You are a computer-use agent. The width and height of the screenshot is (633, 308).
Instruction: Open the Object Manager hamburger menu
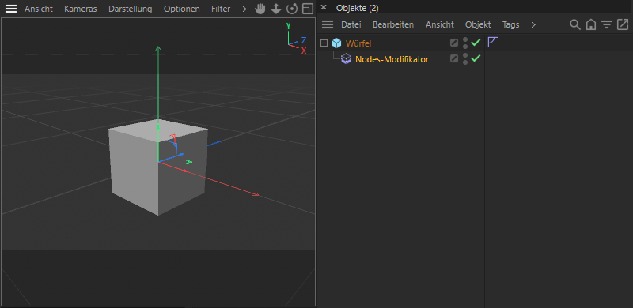[328, 24]
